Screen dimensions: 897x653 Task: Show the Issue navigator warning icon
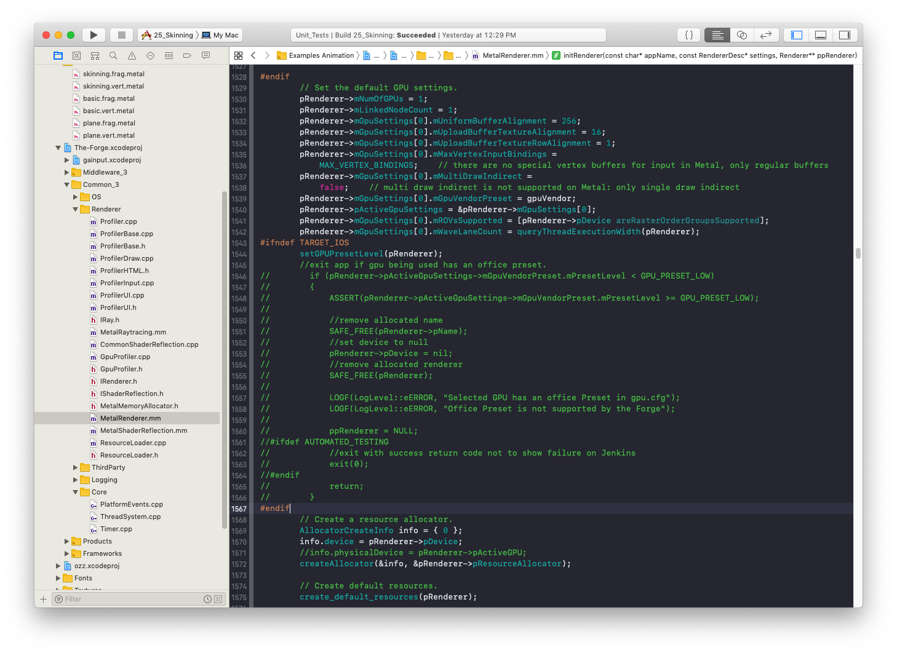pos(132,55)
